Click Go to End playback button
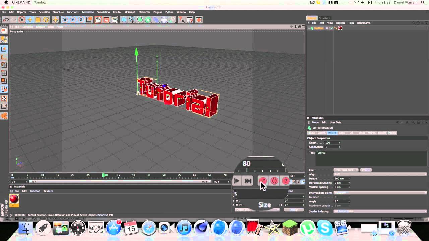Image resolution: width=429 pixels, height=241 pixels. tap(248, 181)
